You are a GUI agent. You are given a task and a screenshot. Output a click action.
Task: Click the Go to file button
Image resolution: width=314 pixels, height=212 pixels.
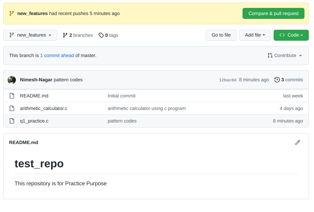[221, 35]
